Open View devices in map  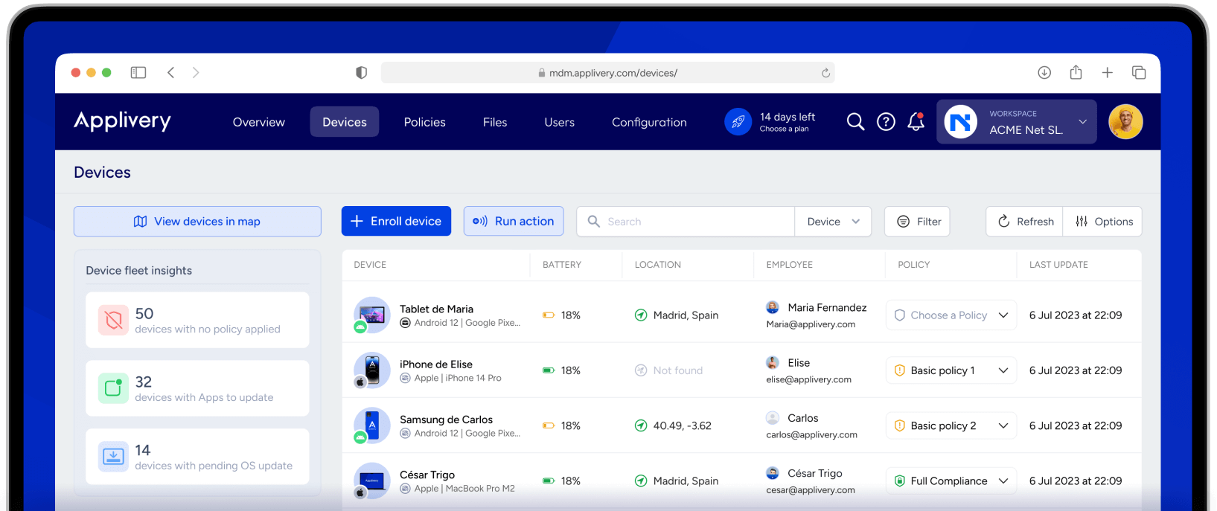click(x=197, y=222)
